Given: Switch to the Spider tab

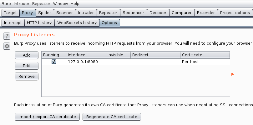Looking at the screenshot, I should point(44,13).
